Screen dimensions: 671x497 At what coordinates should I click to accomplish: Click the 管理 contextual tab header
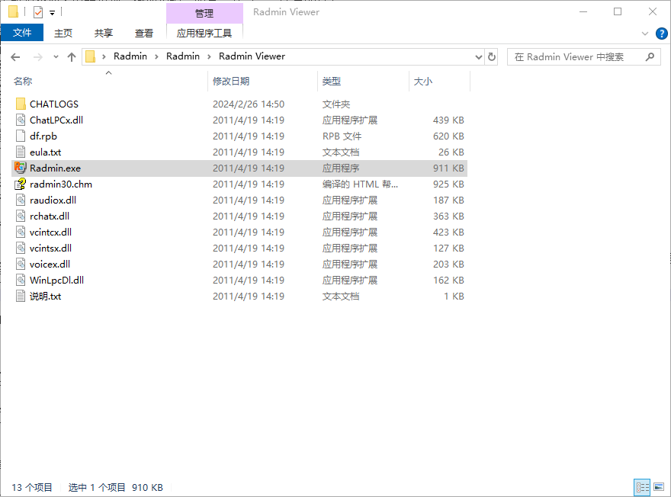[204, 13]
